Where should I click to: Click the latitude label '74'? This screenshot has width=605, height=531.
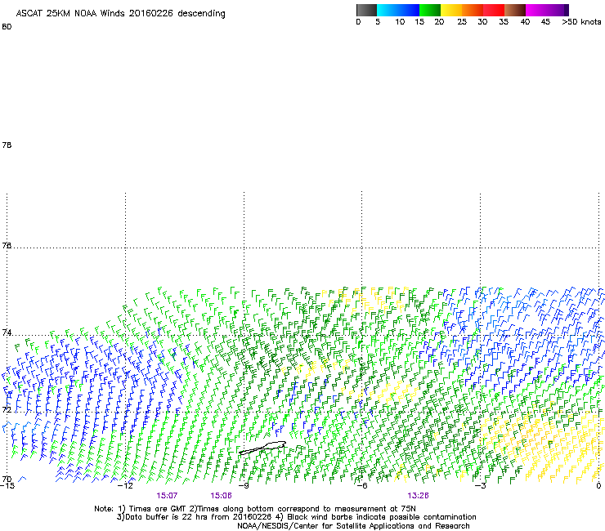tap(7, 332)
